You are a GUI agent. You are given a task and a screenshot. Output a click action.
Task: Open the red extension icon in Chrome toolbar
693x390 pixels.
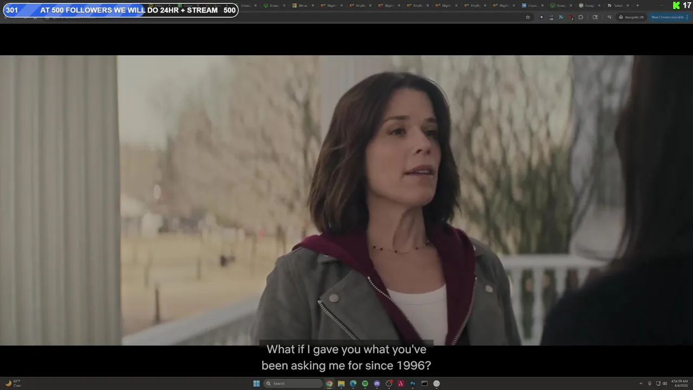pos(571,17)
